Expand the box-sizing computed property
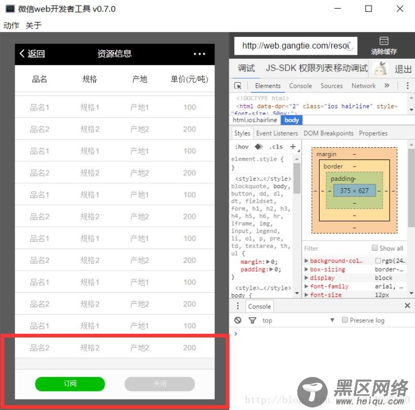 (306, 269)
